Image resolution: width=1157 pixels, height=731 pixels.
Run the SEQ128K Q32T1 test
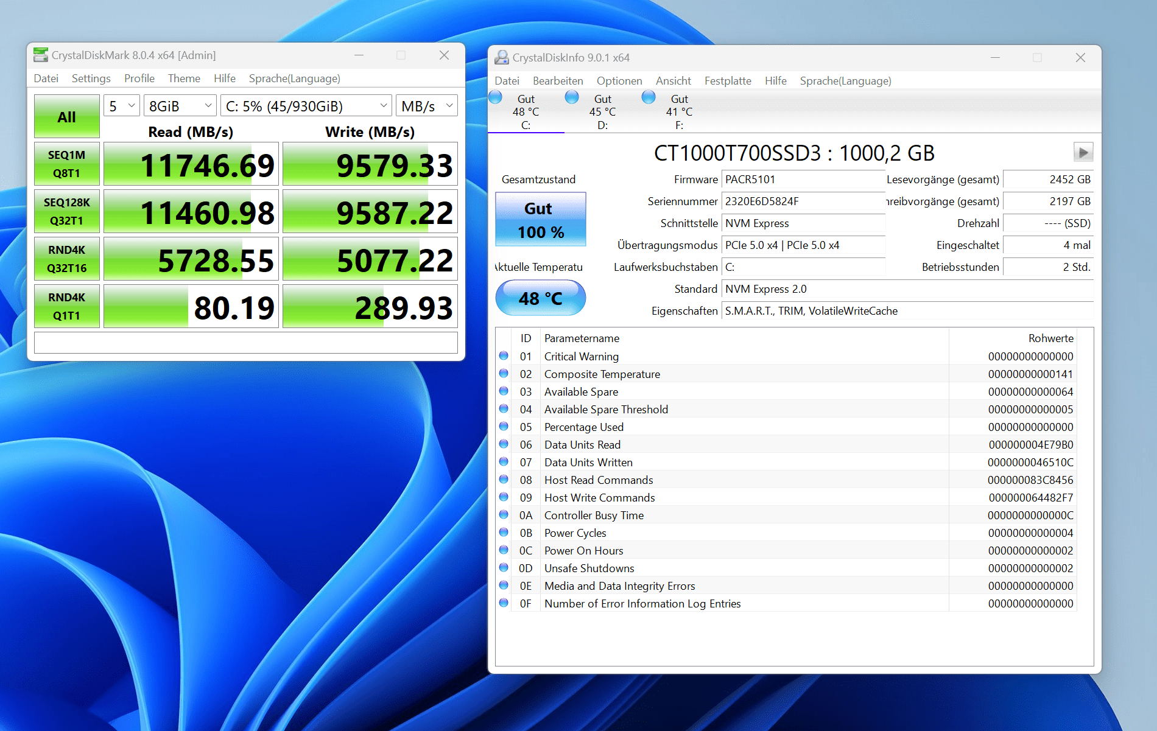(x=67, y=211)
